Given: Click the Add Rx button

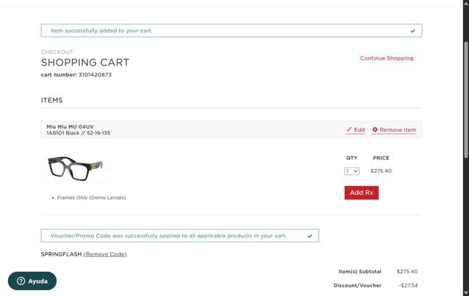Looking at the screenshot, I should tap(361, 192).
